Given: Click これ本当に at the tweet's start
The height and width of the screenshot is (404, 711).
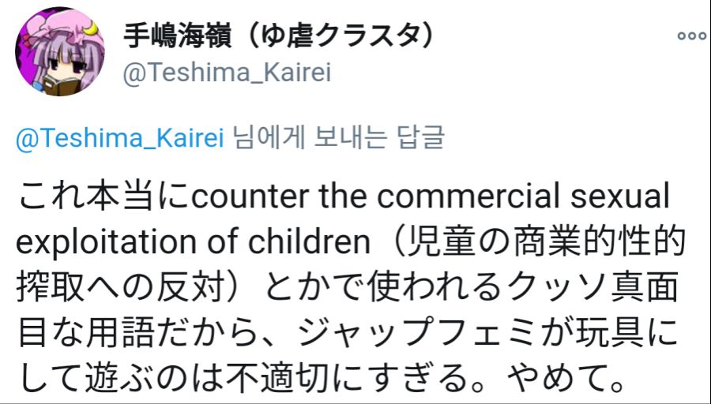Looking at the screenshot, I should [104, 195].
